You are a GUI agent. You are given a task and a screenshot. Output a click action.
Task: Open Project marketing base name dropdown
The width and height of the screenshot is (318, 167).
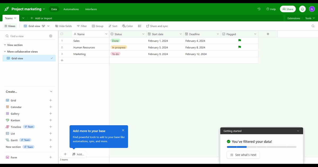click(x=44, y=9)
